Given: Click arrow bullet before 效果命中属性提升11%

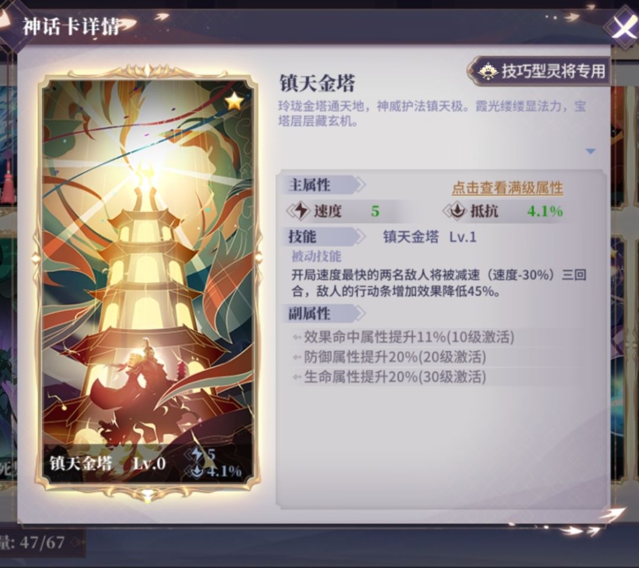Looking at the screenshot, I should tap(297, 337).
